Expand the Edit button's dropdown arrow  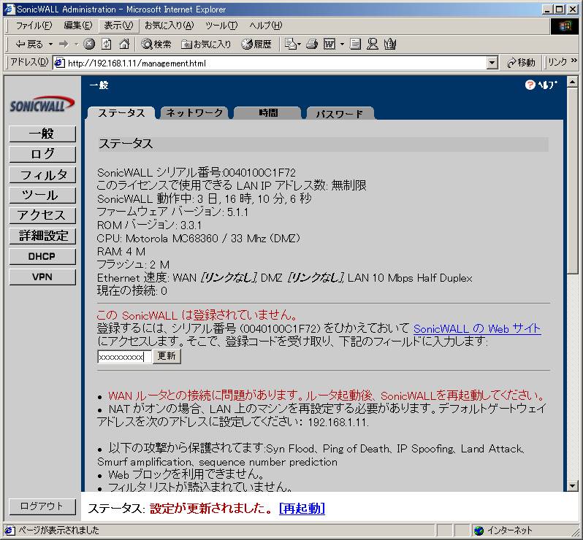[342, 45]
